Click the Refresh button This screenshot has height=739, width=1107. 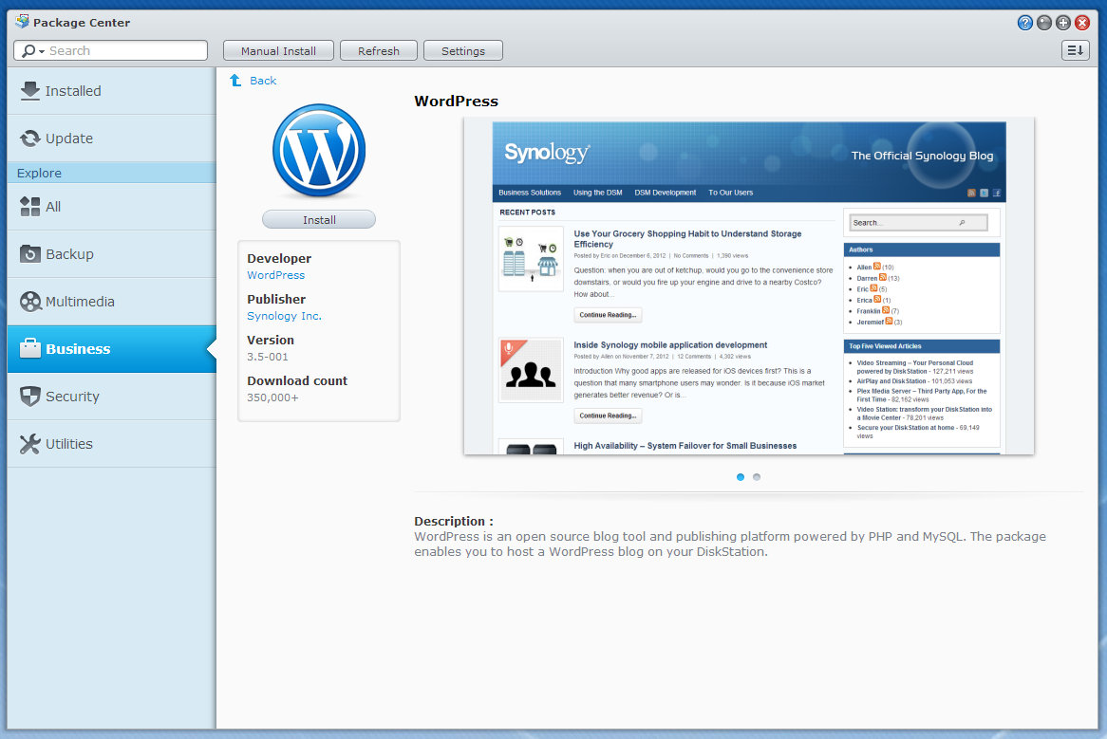click(379, 51)
